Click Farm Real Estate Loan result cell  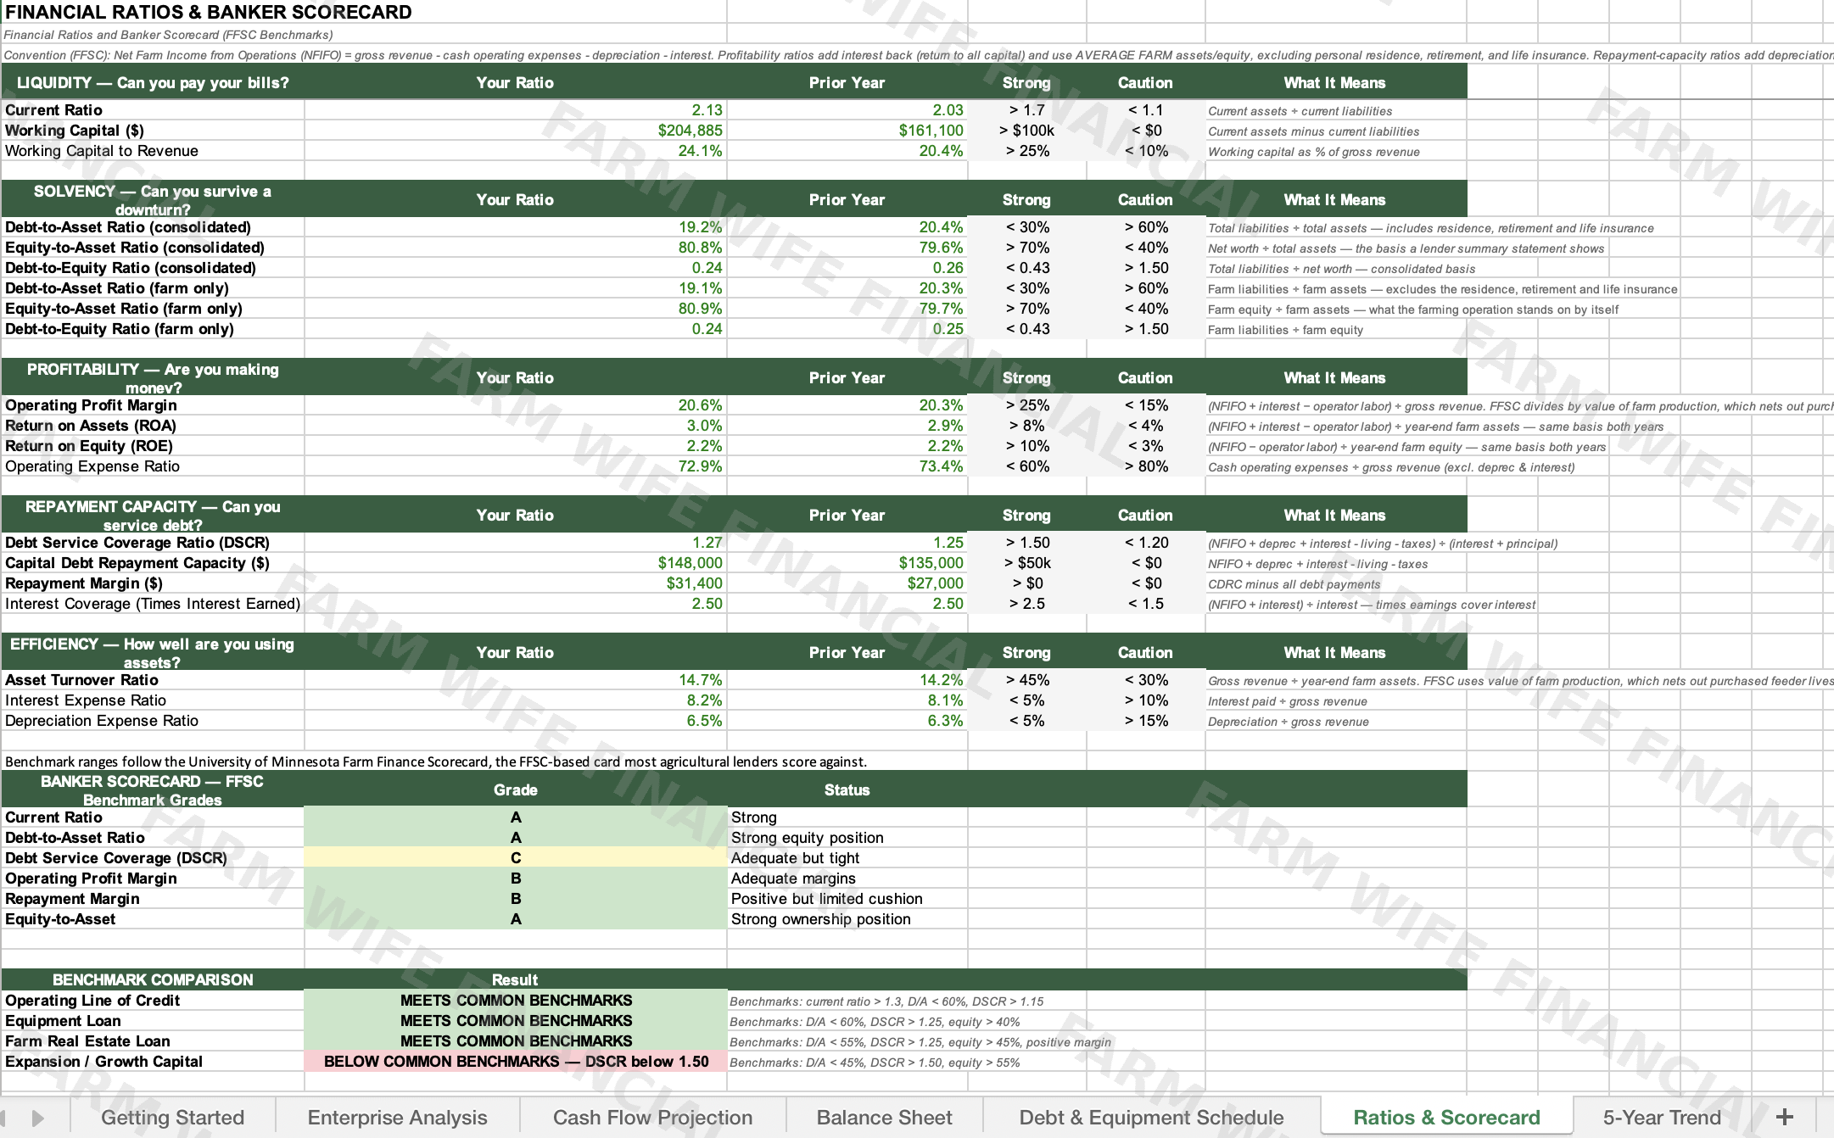[x=515, y=1041]
